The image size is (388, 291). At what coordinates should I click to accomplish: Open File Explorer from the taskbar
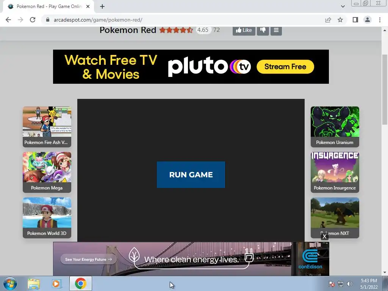(x=34, y=283)
